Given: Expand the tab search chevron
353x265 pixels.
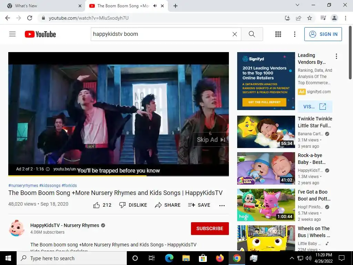Looking at the screenshot, I should click(x=297, y=5).
